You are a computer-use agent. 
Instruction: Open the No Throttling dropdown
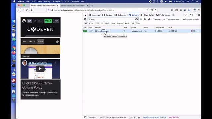point(188,19)
